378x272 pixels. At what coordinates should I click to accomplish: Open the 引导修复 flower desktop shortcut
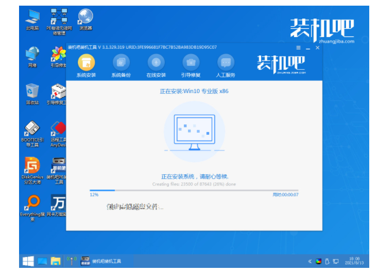59,57
